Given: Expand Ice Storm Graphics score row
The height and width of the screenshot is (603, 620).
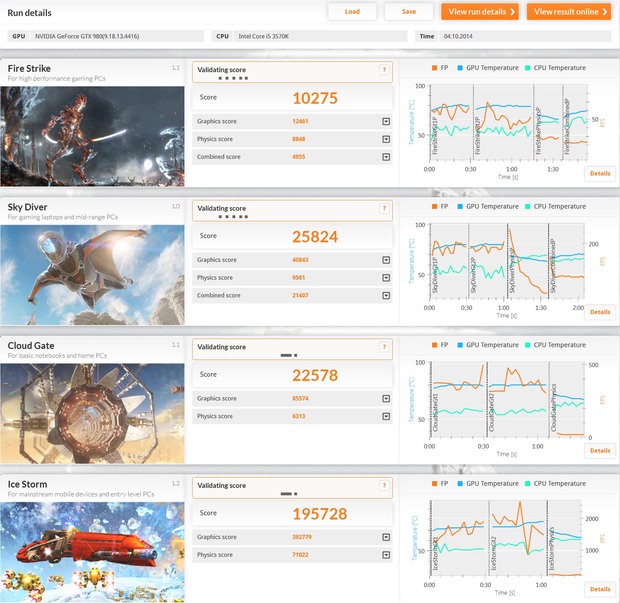Looking at the screenshot, I should 386,537.
